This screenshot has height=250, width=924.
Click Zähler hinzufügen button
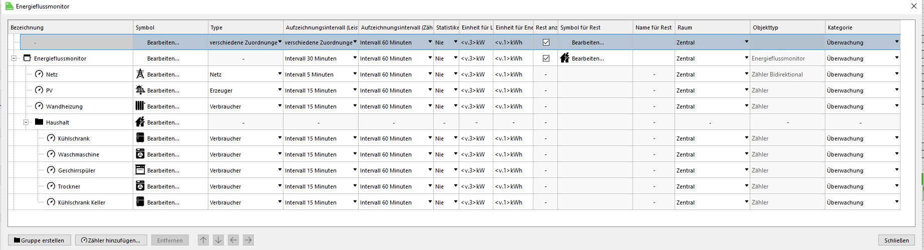(111, 240)
